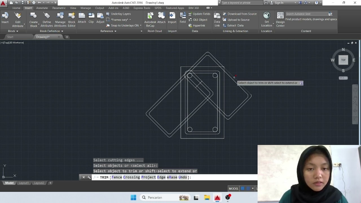Click the Undo arrow in quick access toolbar

pos(39,3)
